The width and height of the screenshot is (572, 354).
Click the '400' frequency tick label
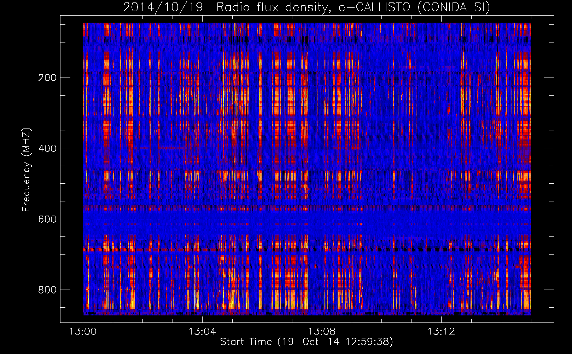[x=47, y=148]
